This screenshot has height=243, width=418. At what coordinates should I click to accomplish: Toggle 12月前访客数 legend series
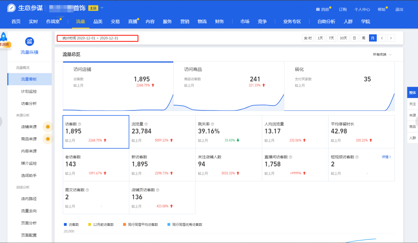[x=101, y=225]
